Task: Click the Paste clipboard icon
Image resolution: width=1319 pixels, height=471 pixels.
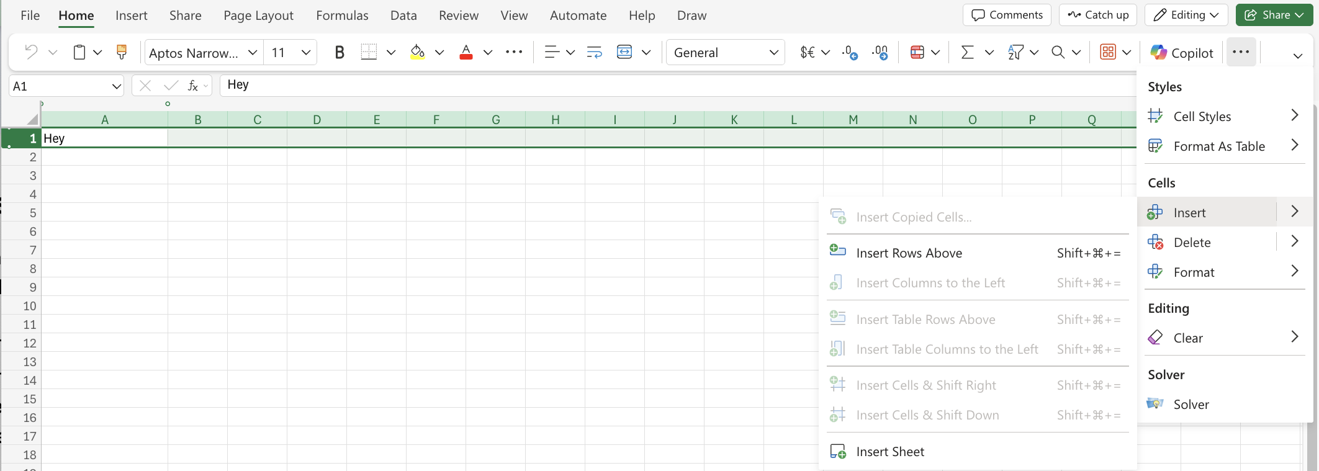Action: [x=79, y=52]
